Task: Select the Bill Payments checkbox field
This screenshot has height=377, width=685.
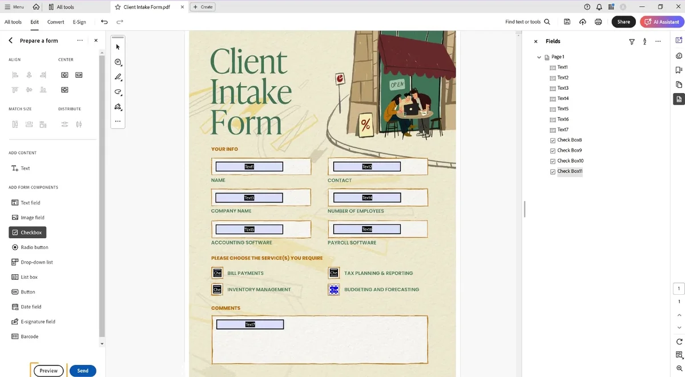Action: (x=217, y=273)
